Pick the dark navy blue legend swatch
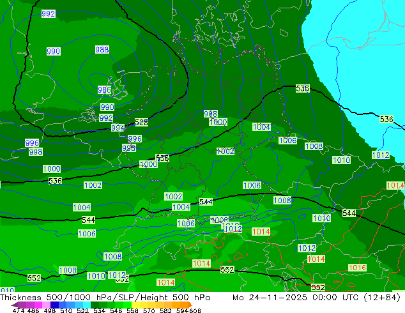This screenshot has height=313, width=405. (x=54, y=305)
